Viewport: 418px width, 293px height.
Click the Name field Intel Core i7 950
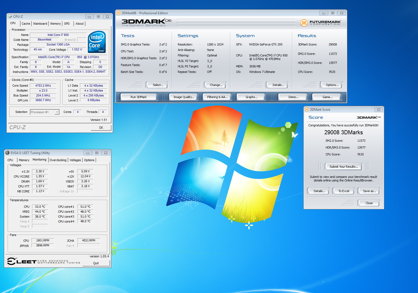click(x=58, y=35)
